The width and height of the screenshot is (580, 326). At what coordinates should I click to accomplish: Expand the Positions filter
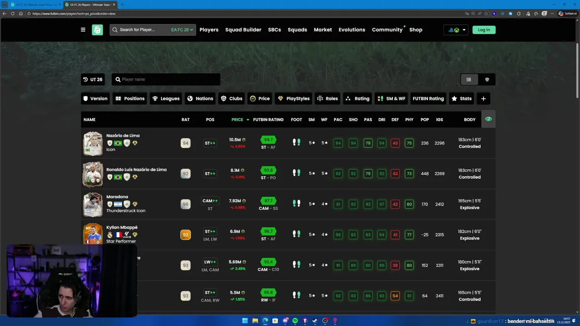pyautogui.click(x=130, y=98)
